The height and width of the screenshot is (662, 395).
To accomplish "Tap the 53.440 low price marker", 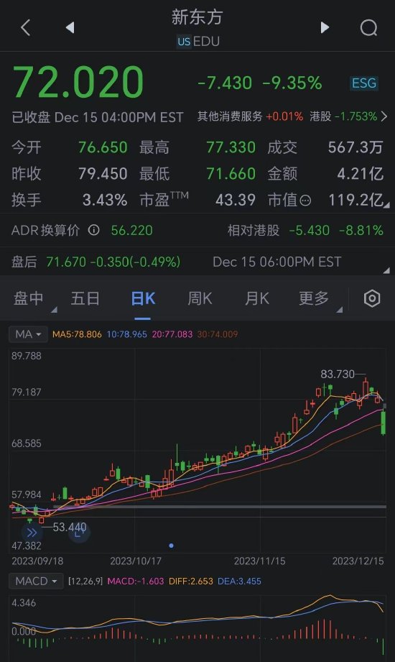I will coord(70,527).
